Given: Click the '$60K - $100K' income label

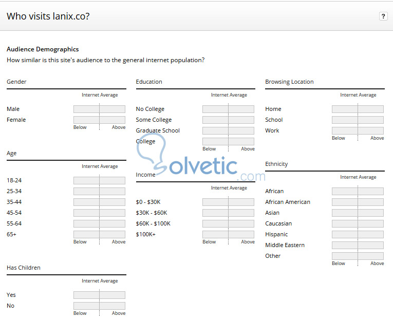Looking at the screenshot, I should pyautogui.click(x=153, y=223).
